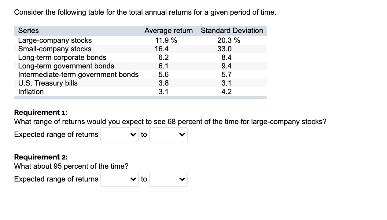Click the chevron arrow in Requirement 1's second dropdown
Image resolution: width=387 pixels, height=220 pixels.
tap(182, 134)
